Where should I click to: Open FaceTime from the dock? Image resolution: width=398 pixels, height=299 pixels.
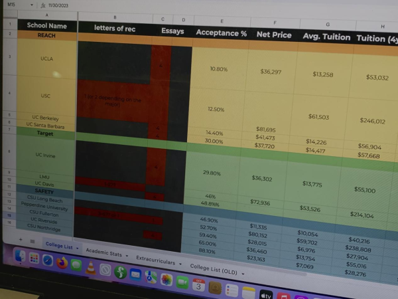(x=182, y=282)
